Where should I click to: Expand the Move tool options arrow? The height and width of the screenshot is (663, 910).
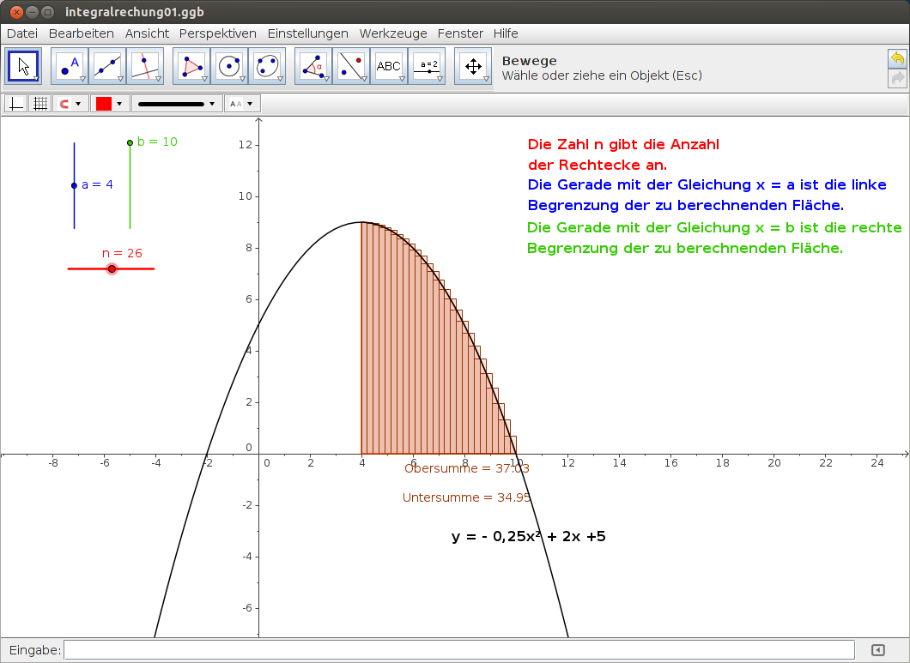(34, 79)
